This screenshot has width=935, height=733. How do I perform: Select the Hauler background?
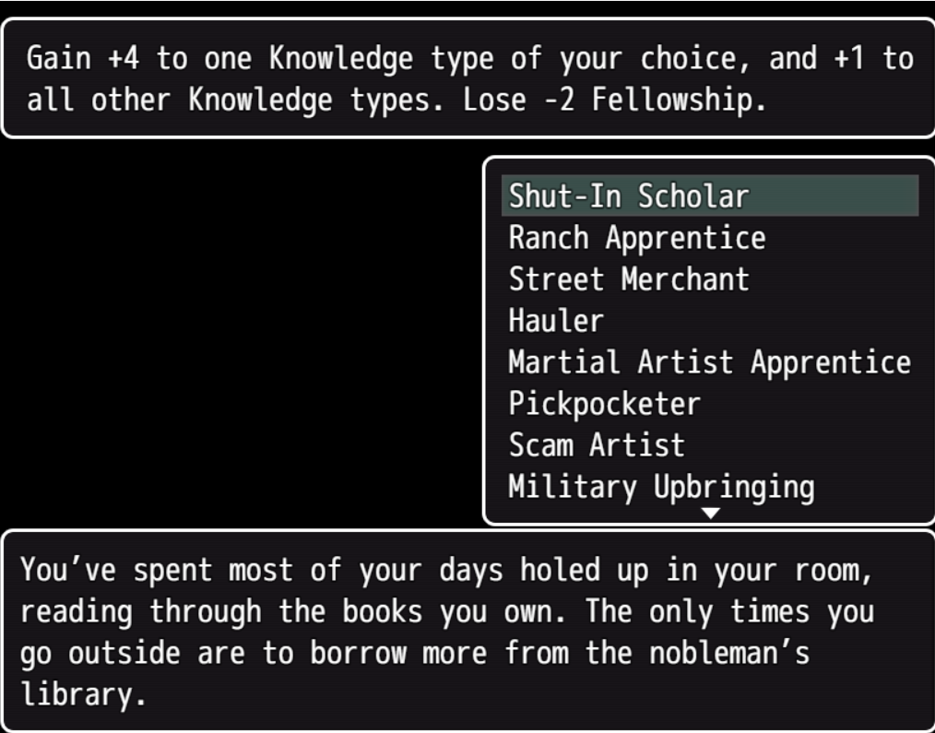tap(556, 321)
